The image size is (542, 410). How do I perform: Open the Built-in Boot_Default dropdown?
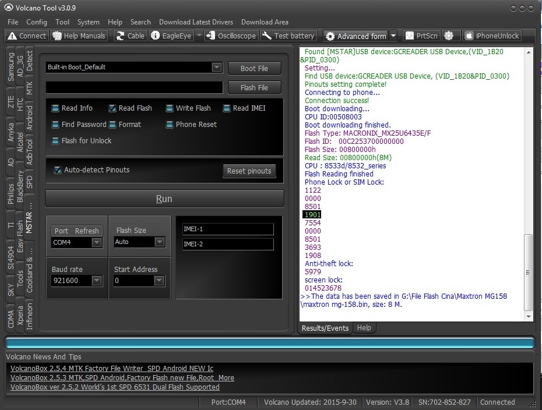217,67
